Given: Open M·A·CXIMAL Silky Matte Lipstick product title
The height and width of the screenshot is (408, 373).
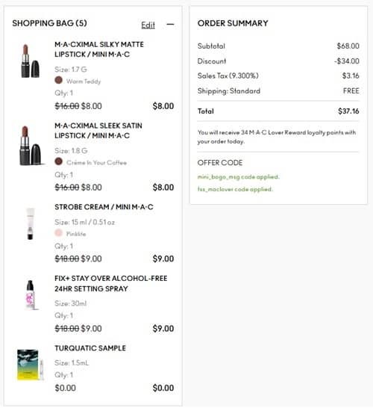Looking at the screenshot, I should click(x=99, y=49).
